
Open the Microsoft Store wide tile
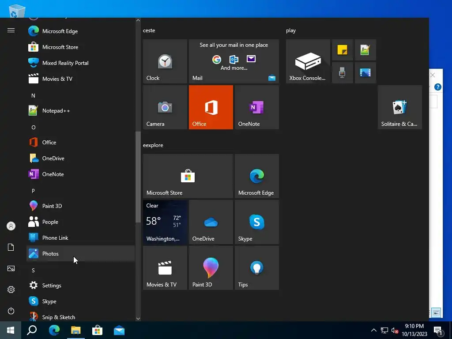(x=188, y=176)
